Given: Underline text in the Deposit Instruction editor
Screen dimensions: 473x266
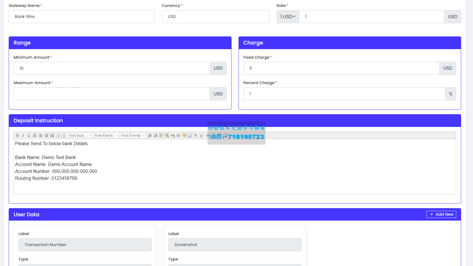Looking at the screenshot, I should (x=29, y=135).
